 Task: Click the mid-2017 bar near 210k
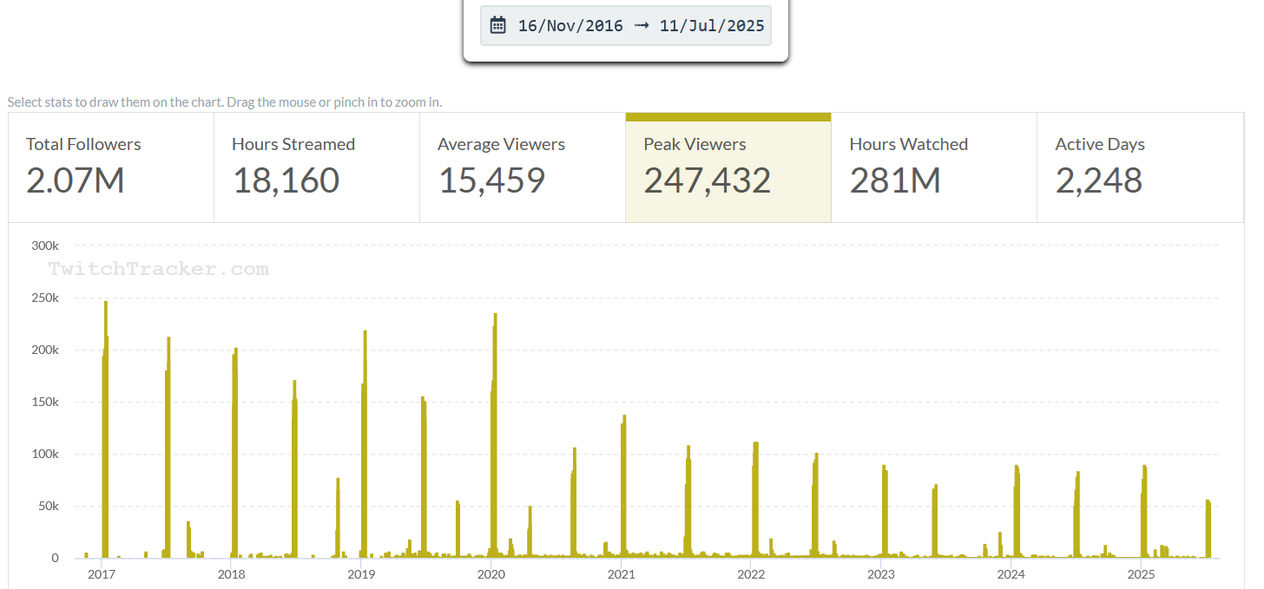tap(168, 448)
